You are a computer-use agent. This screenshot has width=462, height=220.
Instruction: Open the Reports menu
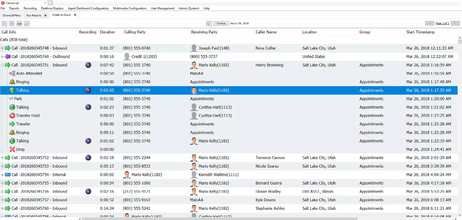point(14,8)
